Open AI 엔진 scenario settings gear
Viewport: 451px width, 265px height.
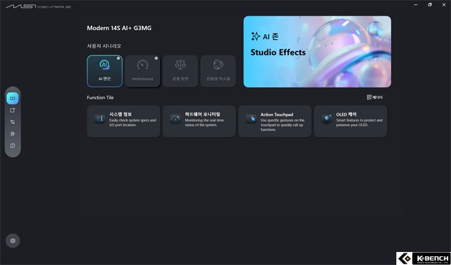point(118,58)
